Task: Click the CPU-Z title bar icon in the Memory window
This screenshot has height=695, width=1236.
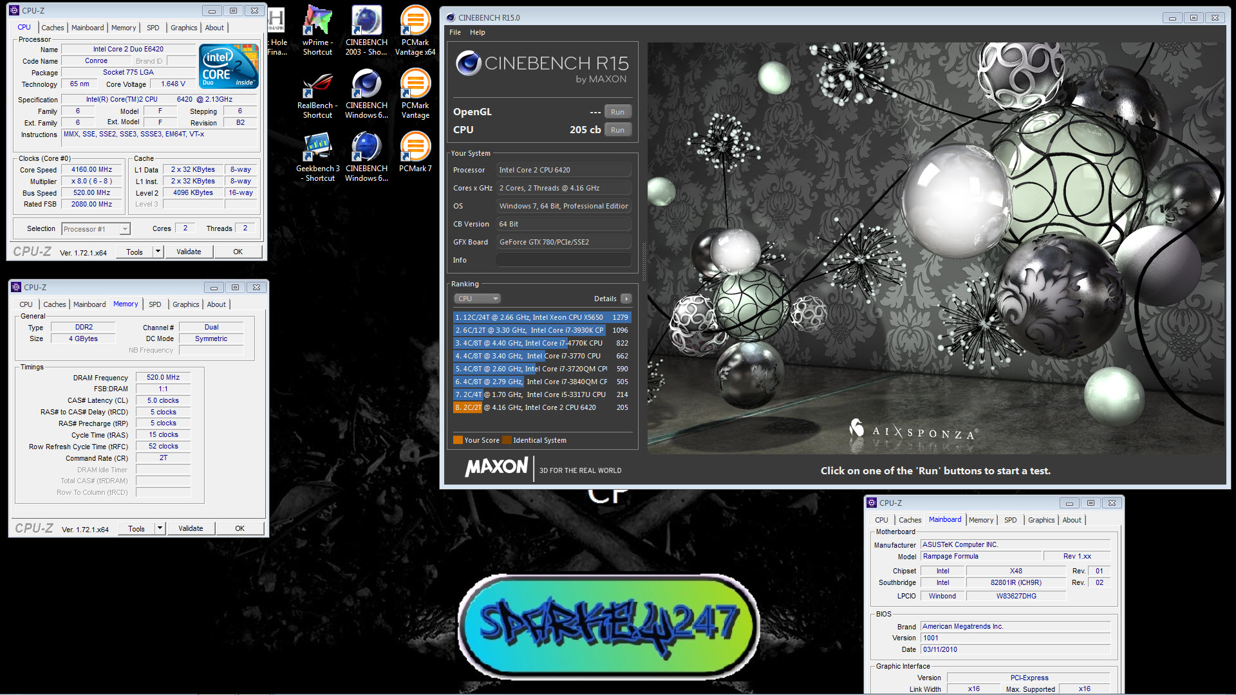Action: [x=16, y=287]
